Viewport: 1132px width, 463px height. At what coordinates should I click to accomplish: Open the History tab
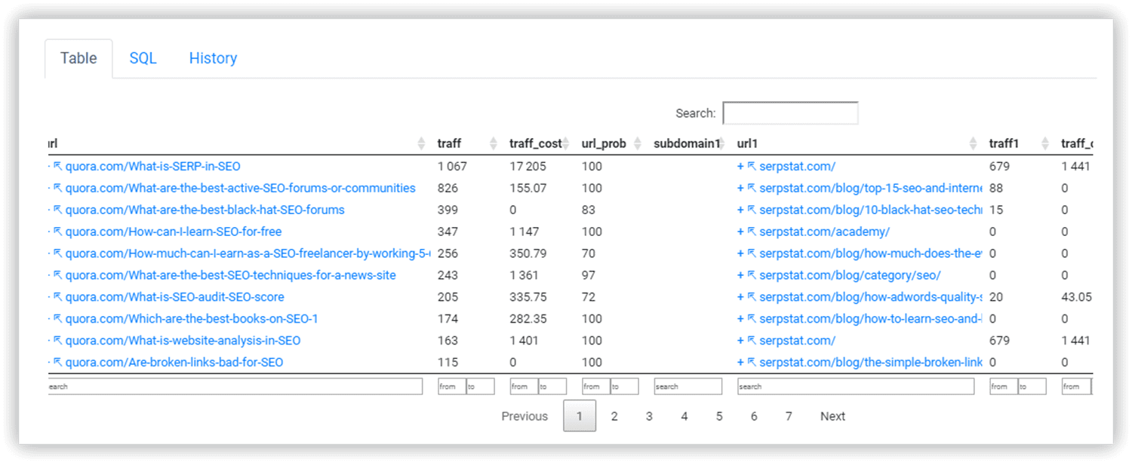[213, 59]
